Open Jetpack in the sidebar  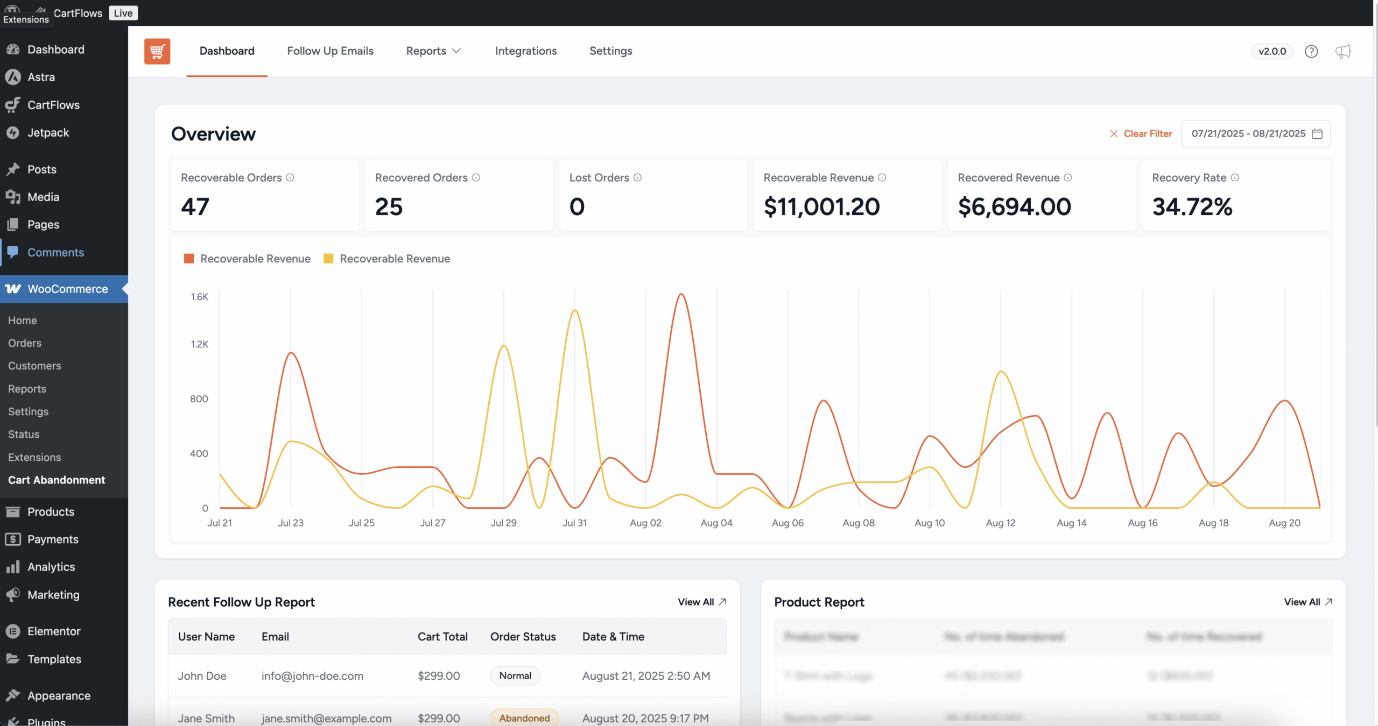point(48,132)
